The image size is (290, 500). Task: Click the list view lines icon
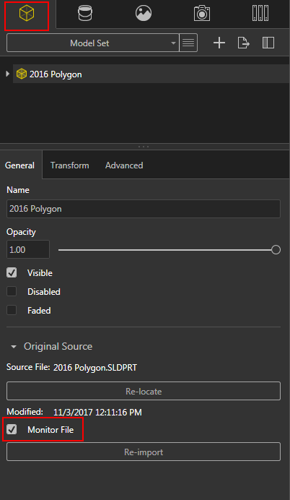pos(188,43)
